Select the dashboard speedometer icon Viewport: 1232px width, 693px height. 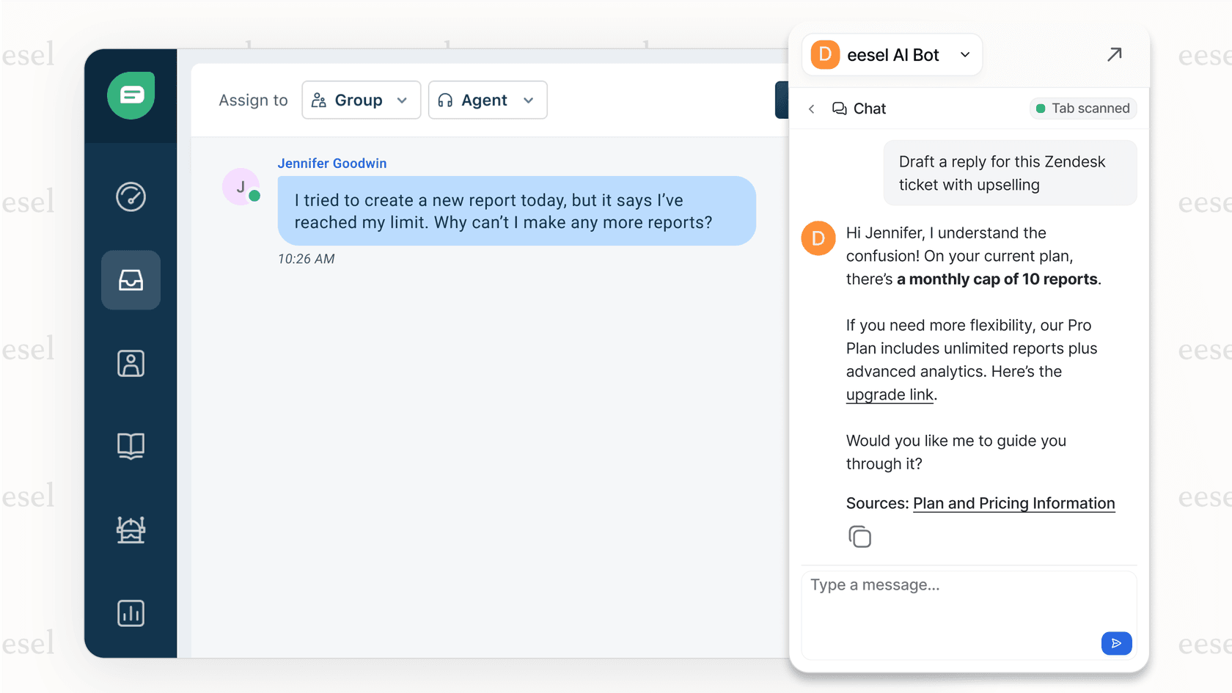coord(131,197)
